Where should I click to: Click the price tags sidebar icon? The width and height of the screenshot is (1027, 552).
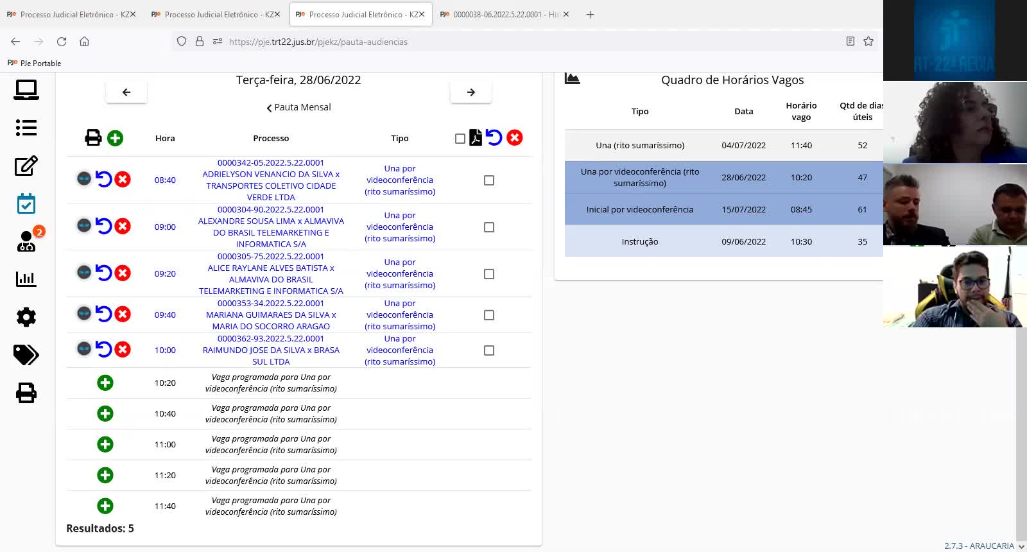(x=26, y=354)
